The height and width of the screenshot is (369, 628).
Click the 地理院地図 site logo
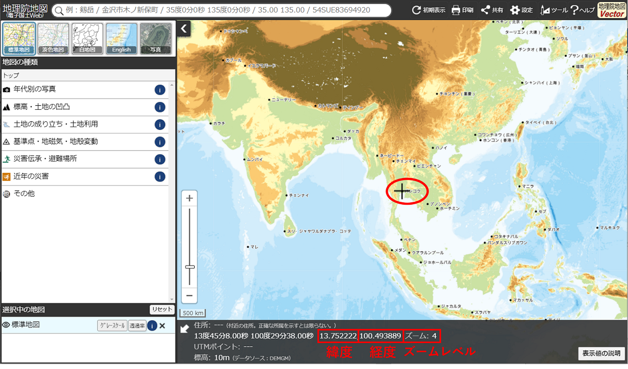coord(25,10)
